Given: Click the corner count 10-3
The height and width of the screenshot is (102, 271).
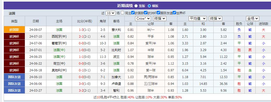Looking at the screenshot, I should (x=103, y=43).
